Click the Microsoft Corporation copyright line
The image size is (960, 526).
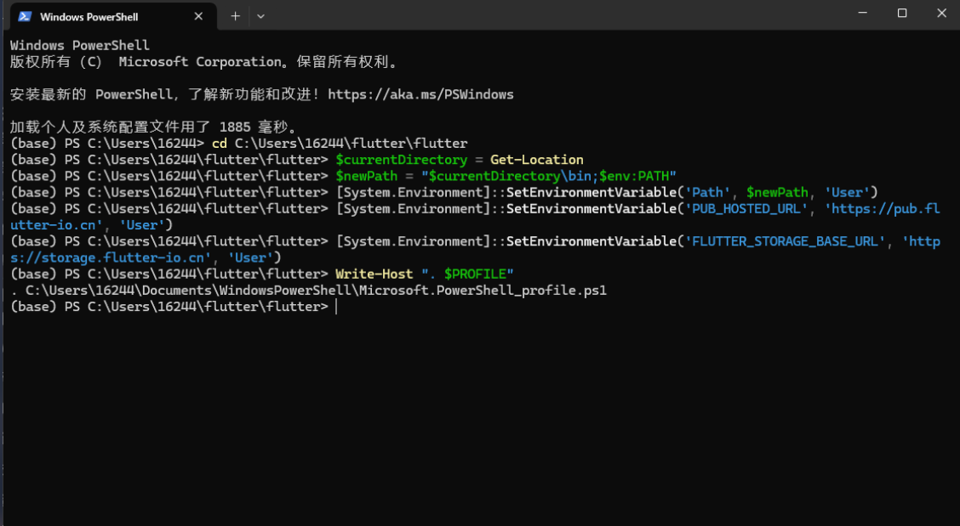pos(204,62)
